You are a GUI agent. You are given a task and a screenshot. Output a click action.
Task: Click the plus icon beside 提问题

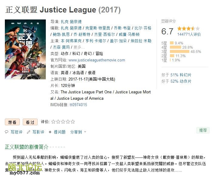pos(50,132)
